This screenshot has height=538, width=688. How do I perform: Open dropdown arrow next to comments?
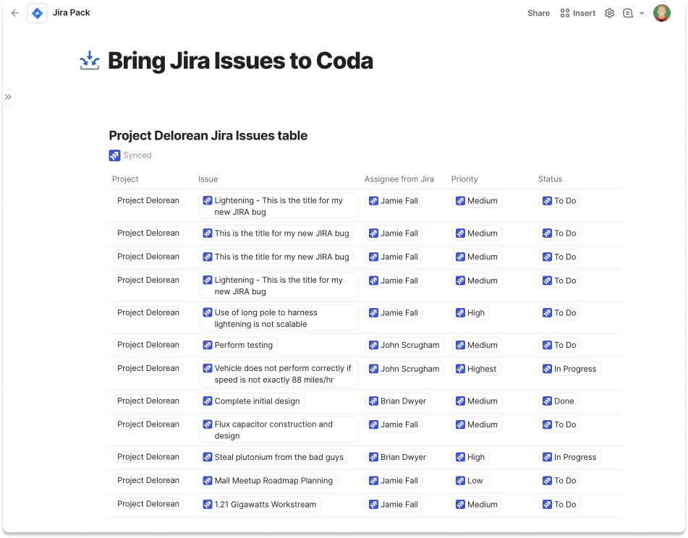[x=642, y=13]
